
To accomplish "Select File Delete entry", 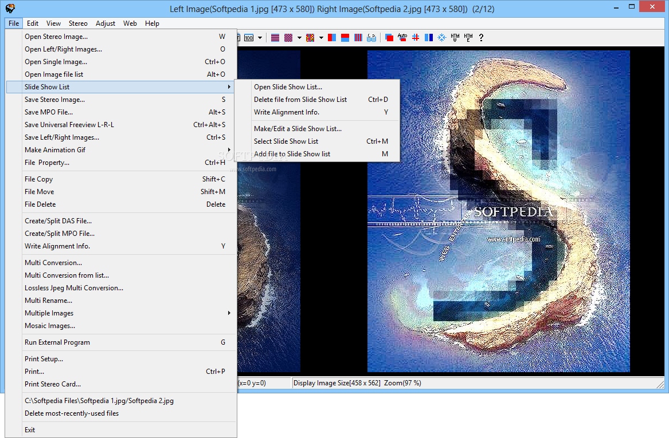I will (121, 204).
